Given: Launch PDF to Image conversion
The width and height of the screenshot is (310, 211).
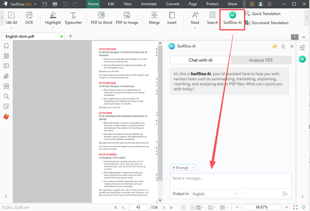Looking at the screenshot, I should [x=127, y=19].
